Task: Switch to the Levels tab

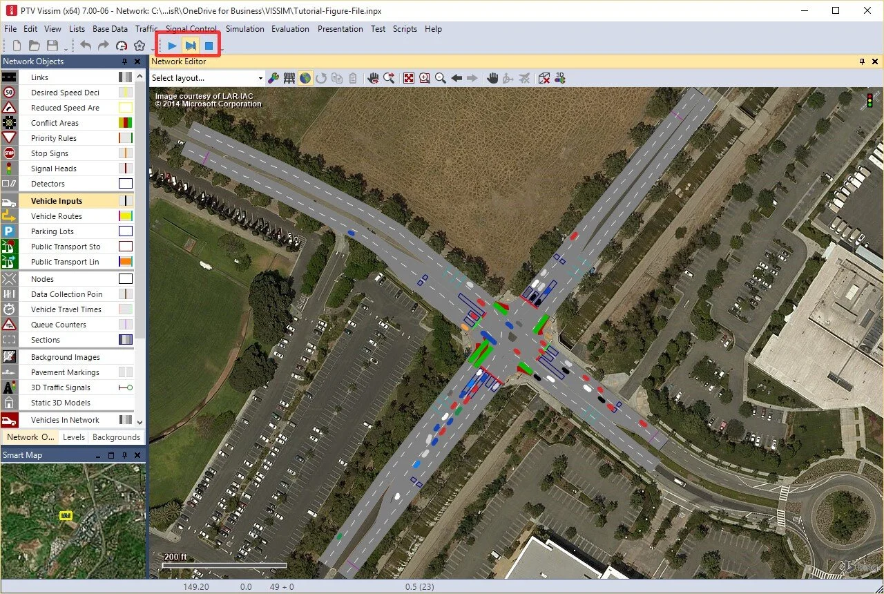Action: click(x=74, y=437)
